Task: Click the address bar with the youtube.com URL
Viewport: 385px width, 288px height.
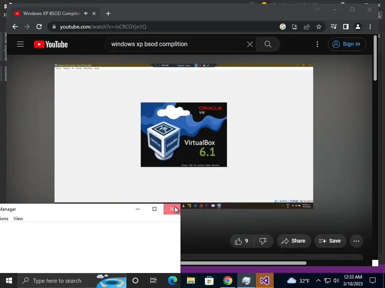Action: [x=162, y=27]
